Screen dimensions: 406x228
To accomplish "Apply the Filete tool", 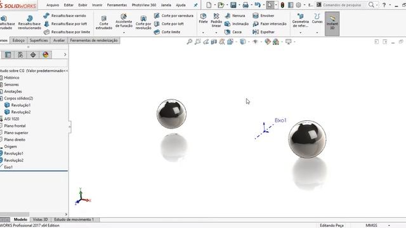I will point(203,18).
